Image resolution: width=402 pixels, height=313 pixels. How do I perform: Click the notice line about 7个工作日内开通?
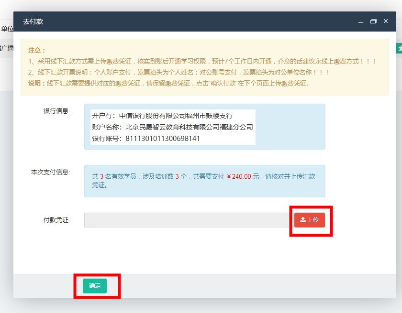pyautogui.click(x=202, y=61)
